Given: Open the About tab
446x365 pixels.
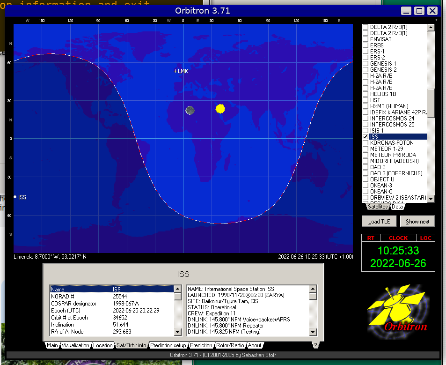Looking at the screenshot, I should [x=255, y=345].
